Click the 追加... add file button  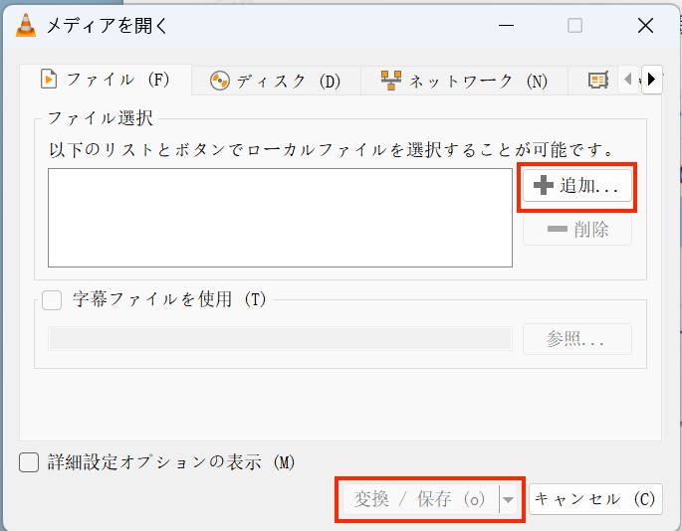(577, 186)
